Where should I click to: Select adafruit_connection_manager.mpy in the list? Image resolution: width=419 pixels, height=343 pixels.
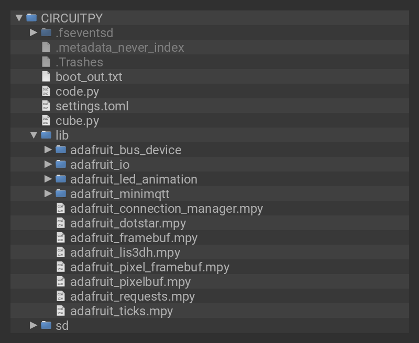(166, 208)
